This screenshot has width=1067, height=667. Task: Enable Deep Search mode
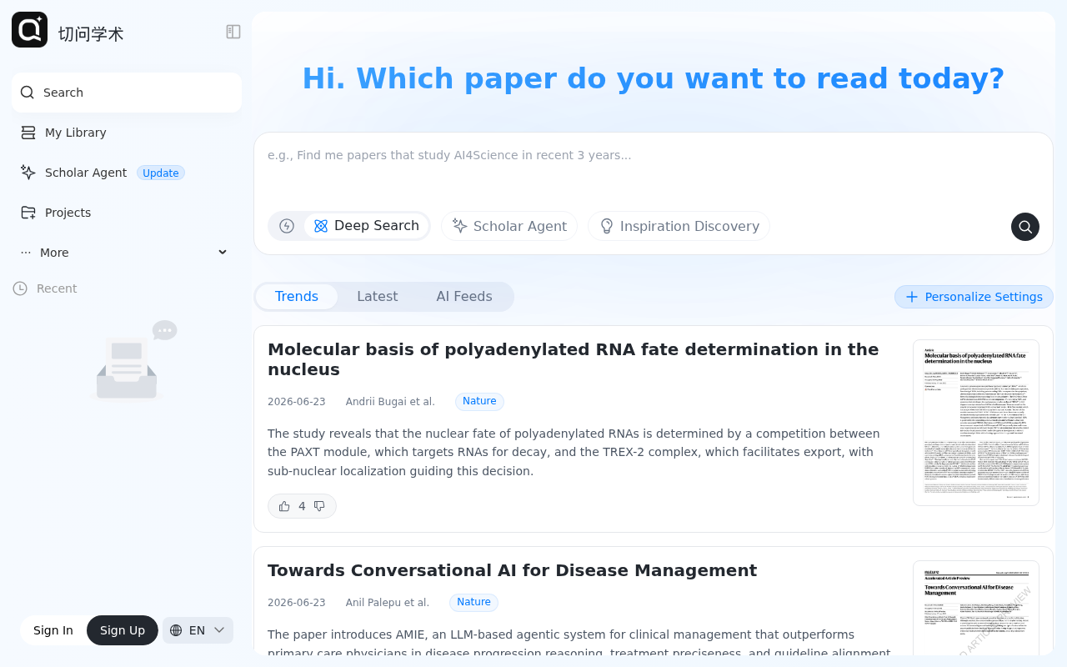click(x=366, y=226)
